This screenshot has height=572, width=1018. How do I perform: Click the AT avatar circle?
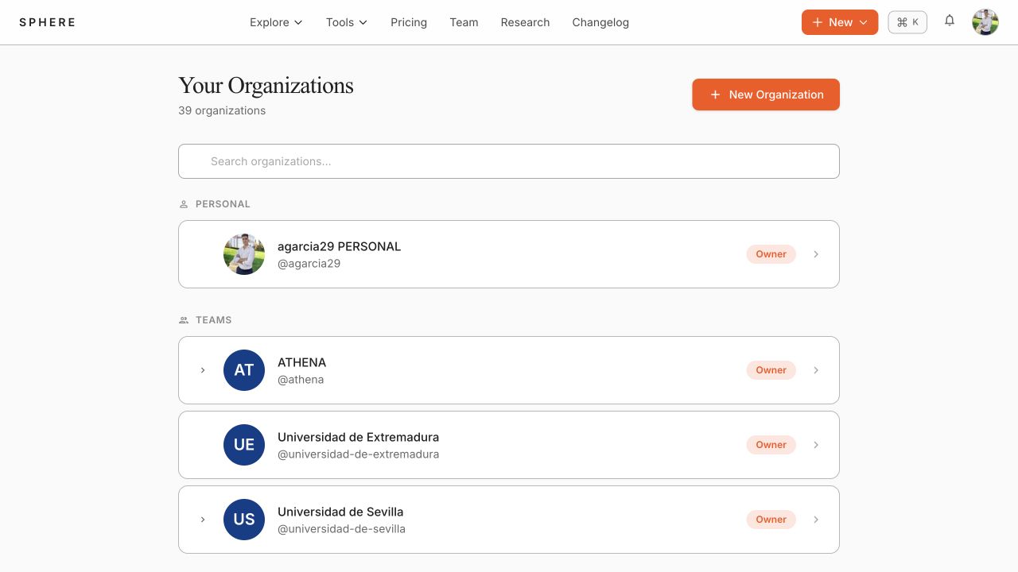244,370
